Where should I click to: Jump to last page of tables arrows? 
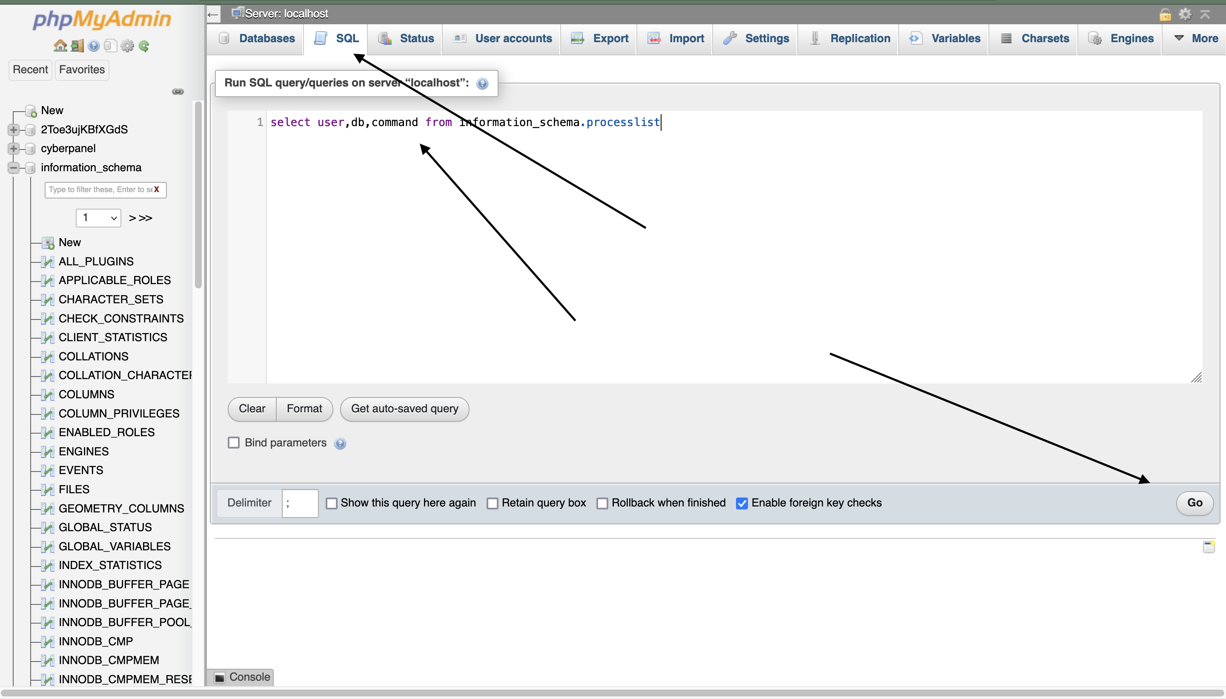click(x=145, y=219)
